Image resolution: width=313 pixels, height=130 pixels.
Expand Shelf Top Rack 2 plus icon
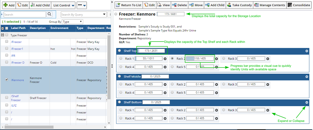coord(217,59)
